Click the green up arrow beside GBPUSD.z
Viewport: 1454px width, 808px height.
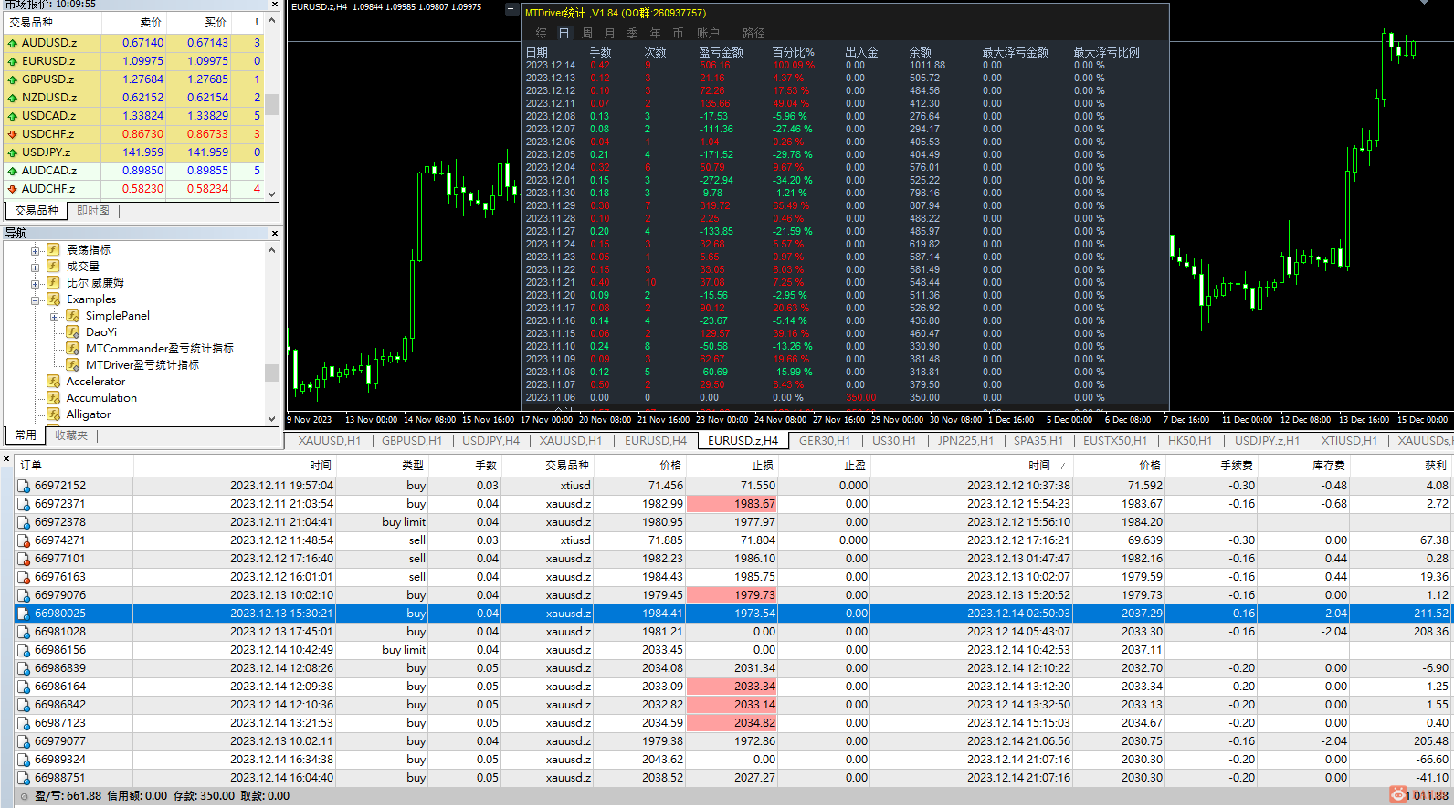pos(12,79)
